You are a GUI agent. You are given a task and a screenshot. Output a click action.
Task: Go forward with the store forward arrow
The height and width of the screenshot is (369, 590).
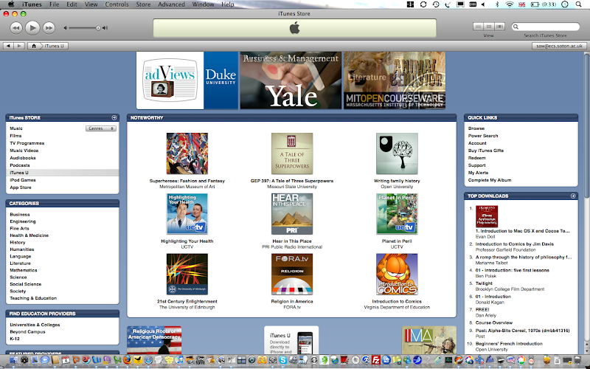pos(19,46)
